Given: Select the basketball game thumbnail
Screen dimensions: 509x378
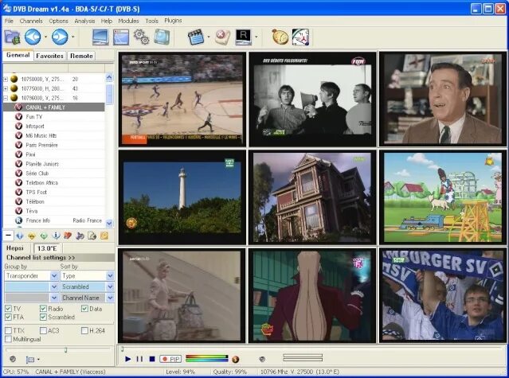Looking at the screenshot, I should point(182,99).
